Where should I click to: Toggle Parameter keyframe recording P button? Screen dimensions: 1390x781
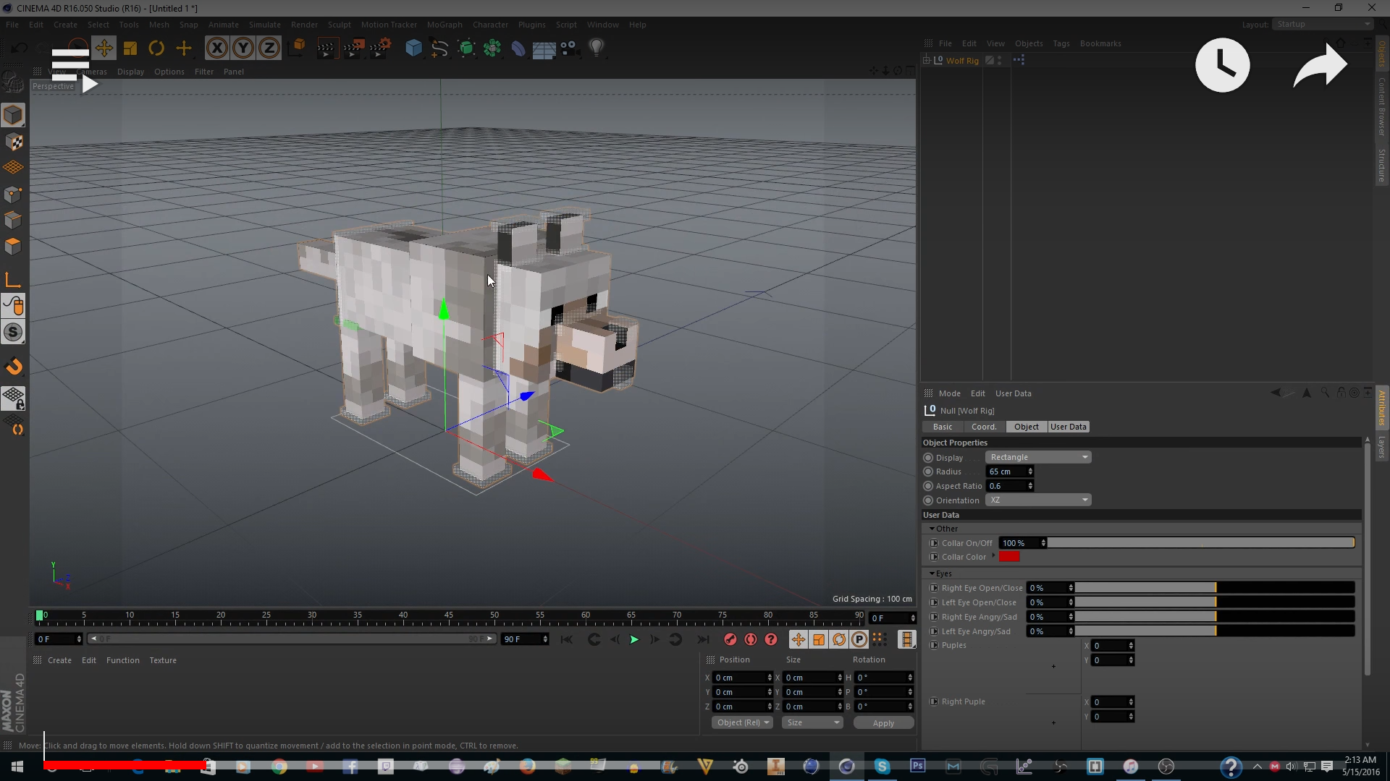pyautogui.click(x=859, y=639)
